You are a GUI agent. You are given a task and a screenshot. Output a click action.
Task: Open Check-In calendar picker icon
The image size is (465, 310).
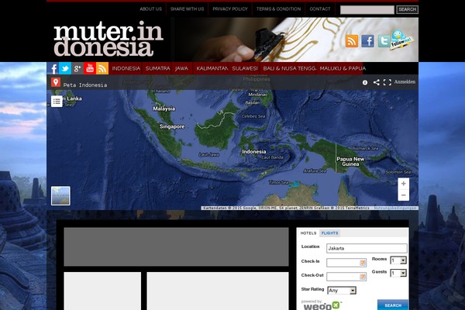tap(363, 263)
